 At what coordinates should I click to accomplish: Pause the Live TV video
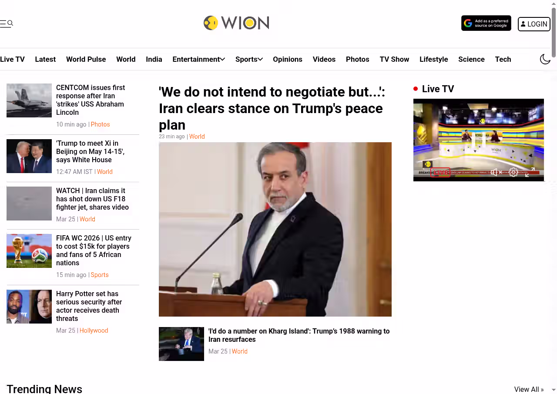coord(479,140)
